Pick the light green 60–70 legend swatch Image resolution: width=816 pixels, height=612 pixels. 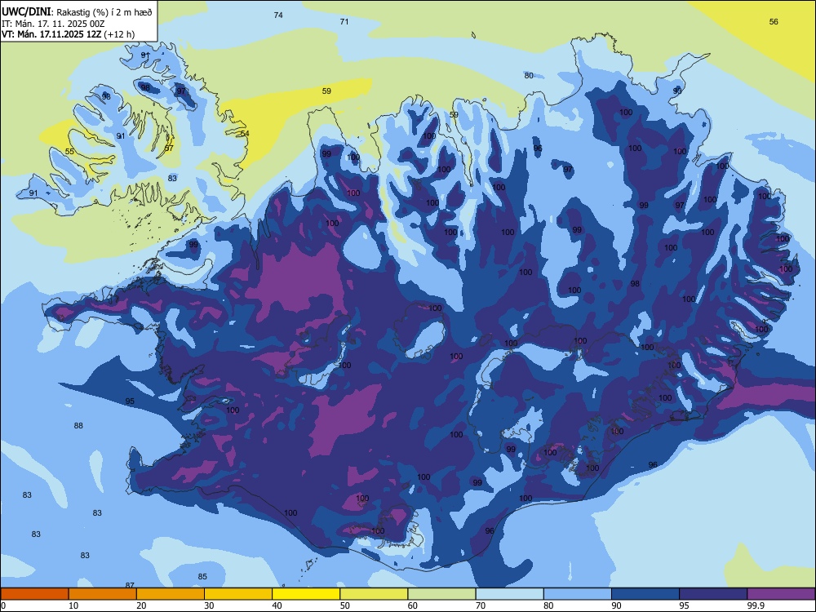[x=441, y=594]
